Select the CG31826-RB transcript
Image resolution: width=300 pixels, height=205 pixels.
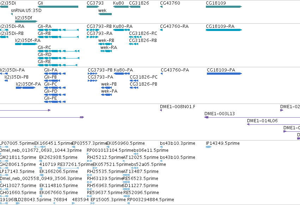(x=134, y=44)
